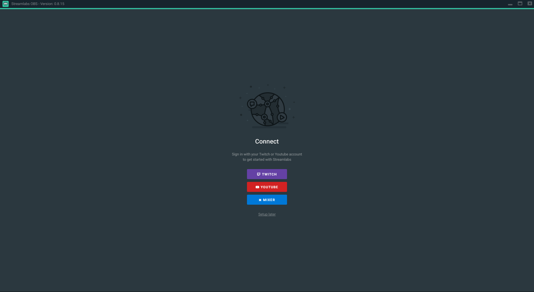Click the Streamlabs OBS logo in title bar
Image resolution: width=534 pixels, height=292 pixels.
point(6,4)
